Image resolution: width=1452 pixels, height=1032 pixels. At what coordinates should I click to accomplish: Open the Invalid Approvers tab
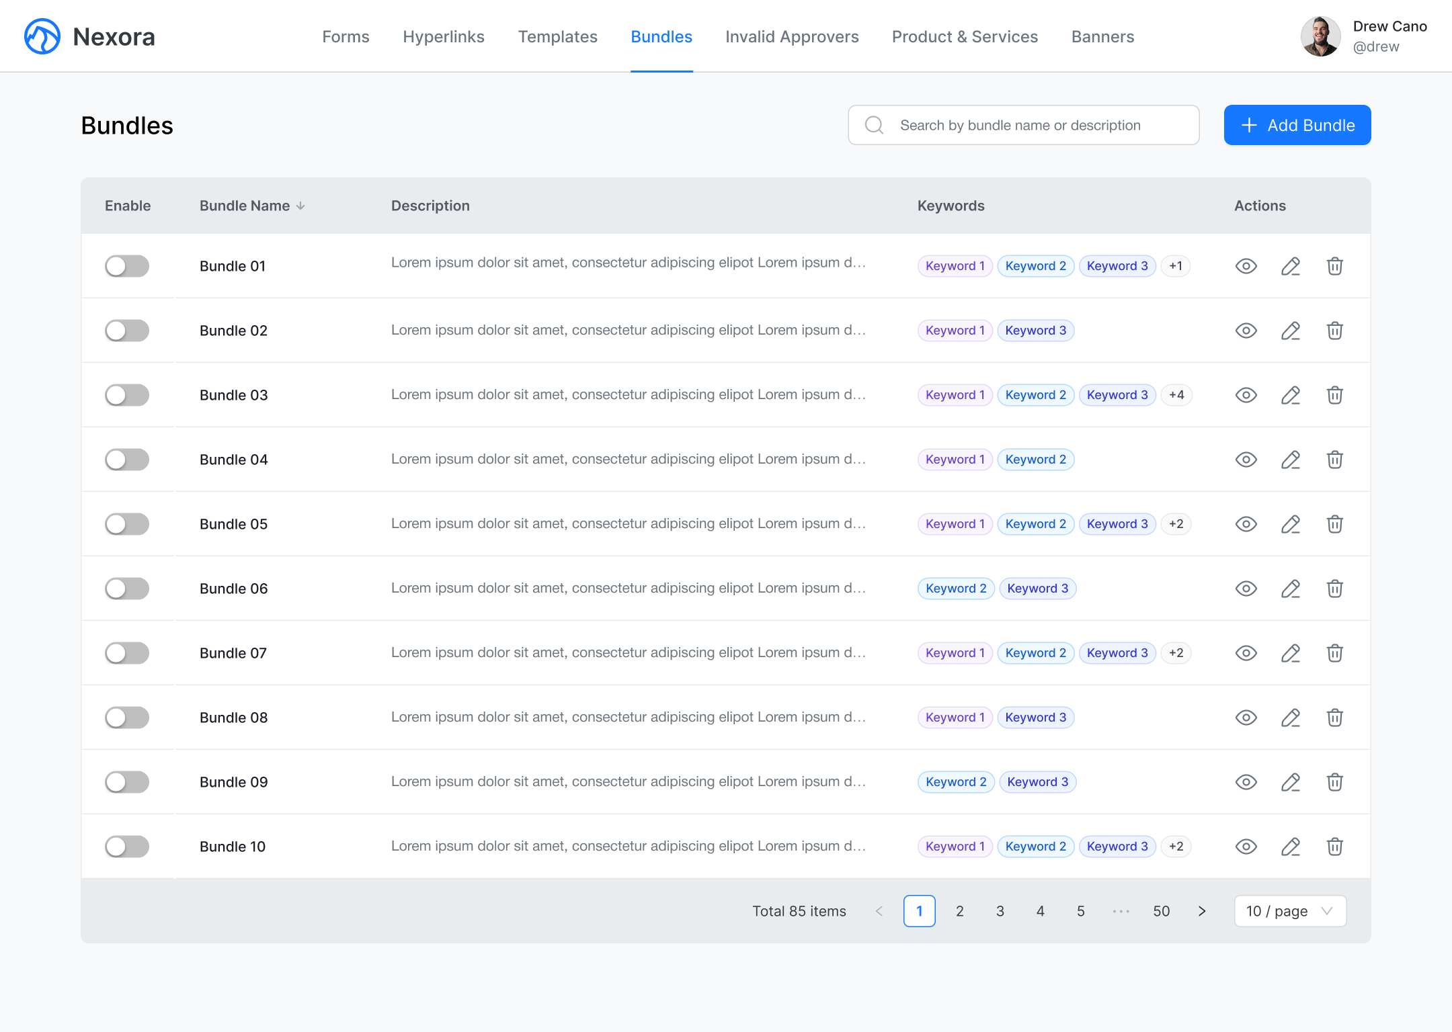792,36
